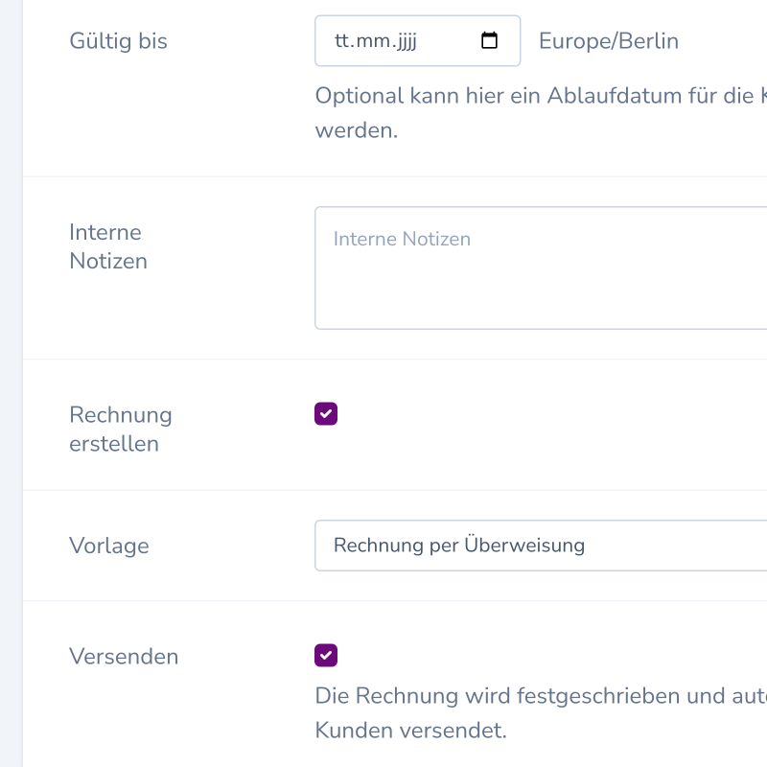Uncheck the Rechnung erstellen checkbox
This screenshot has height=767, width=767.
coord(326,414)
